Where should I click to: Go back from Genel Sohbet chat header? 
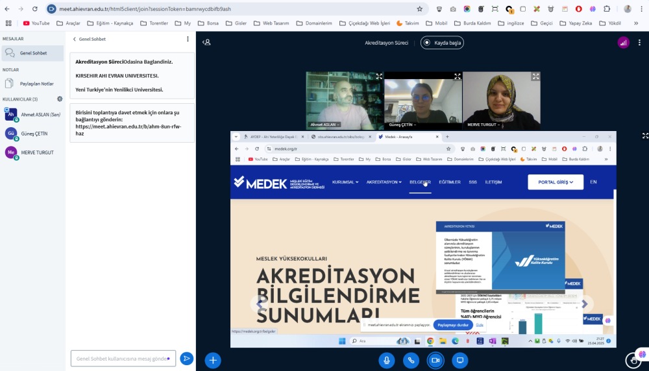click(89, 39)
